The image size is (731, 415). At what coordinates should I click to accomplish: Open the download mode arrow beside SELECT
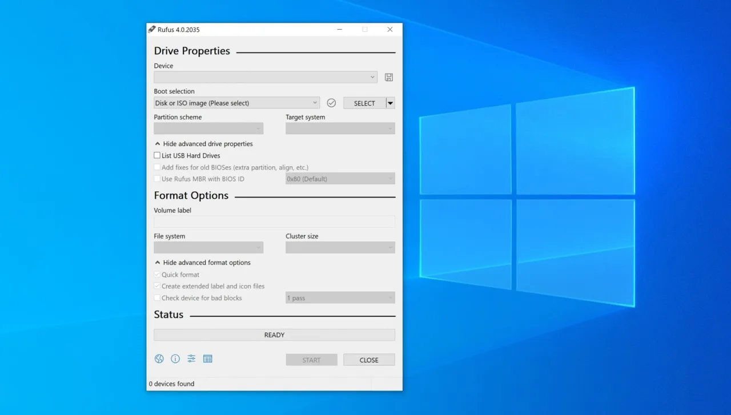tap(390, 103)
